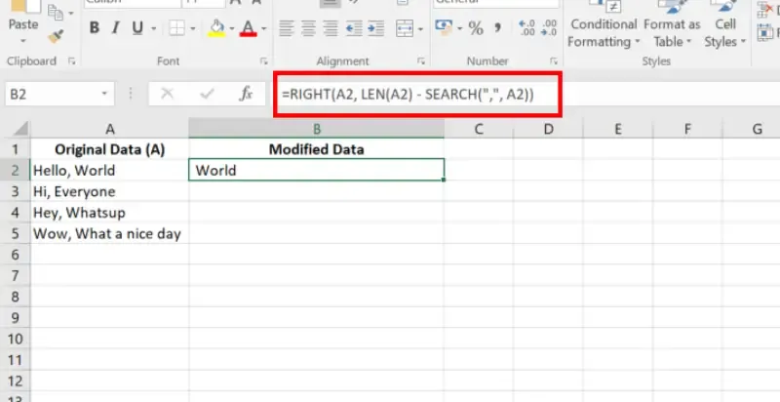Select column E header

pyautogui.click(x=618, y=129)
